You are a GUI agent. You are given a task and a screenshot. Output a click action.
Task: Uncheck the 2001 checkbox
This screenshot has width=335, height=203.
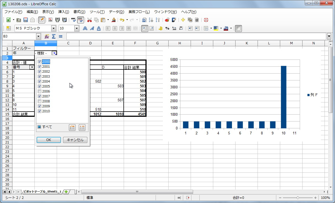tap(39, 67)
